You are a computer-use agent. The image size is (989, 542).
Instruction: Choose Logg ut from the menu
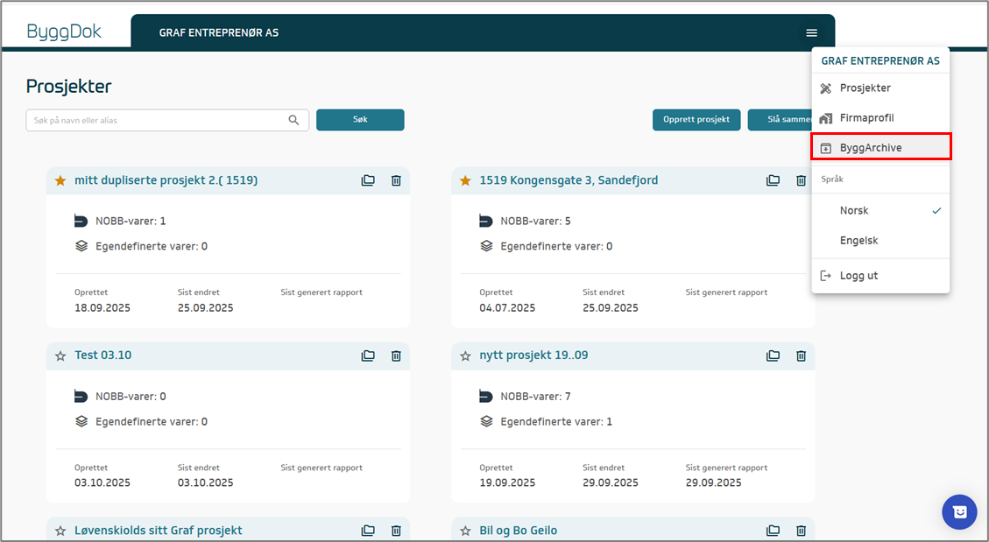(x=858, y=276)
